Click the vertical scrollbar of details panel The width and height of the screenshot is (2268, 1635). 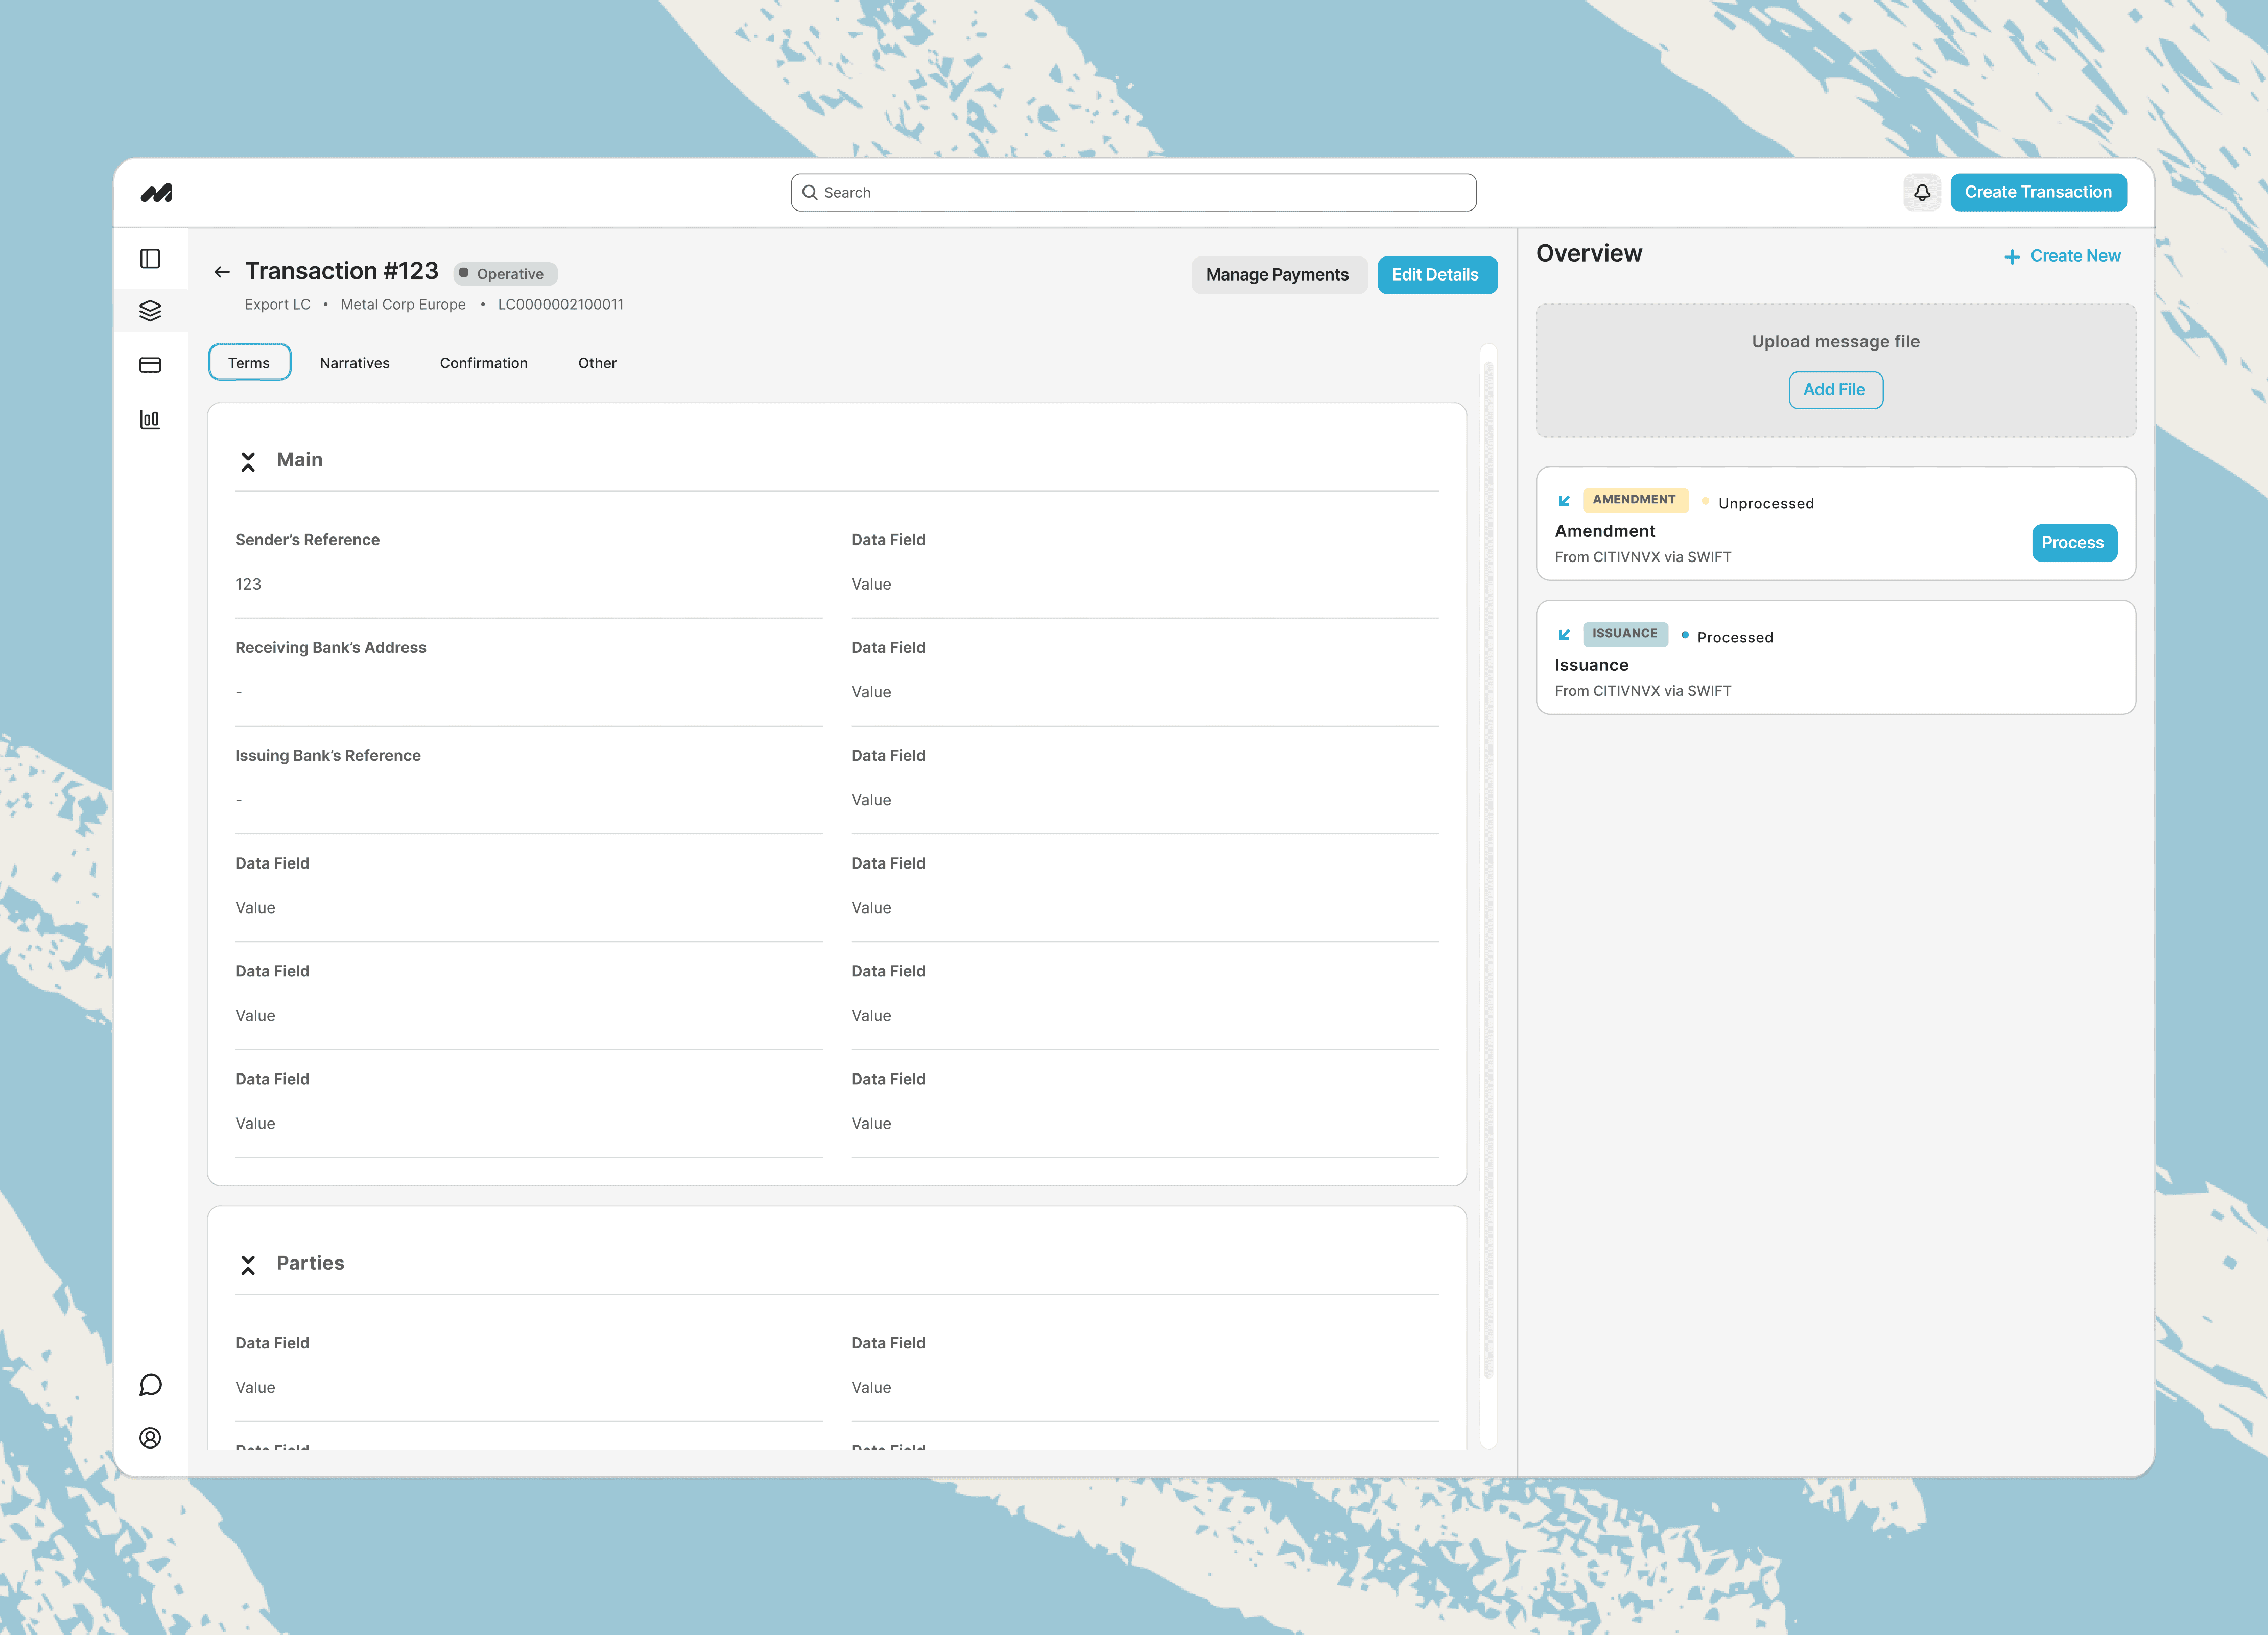(1488, 870)
